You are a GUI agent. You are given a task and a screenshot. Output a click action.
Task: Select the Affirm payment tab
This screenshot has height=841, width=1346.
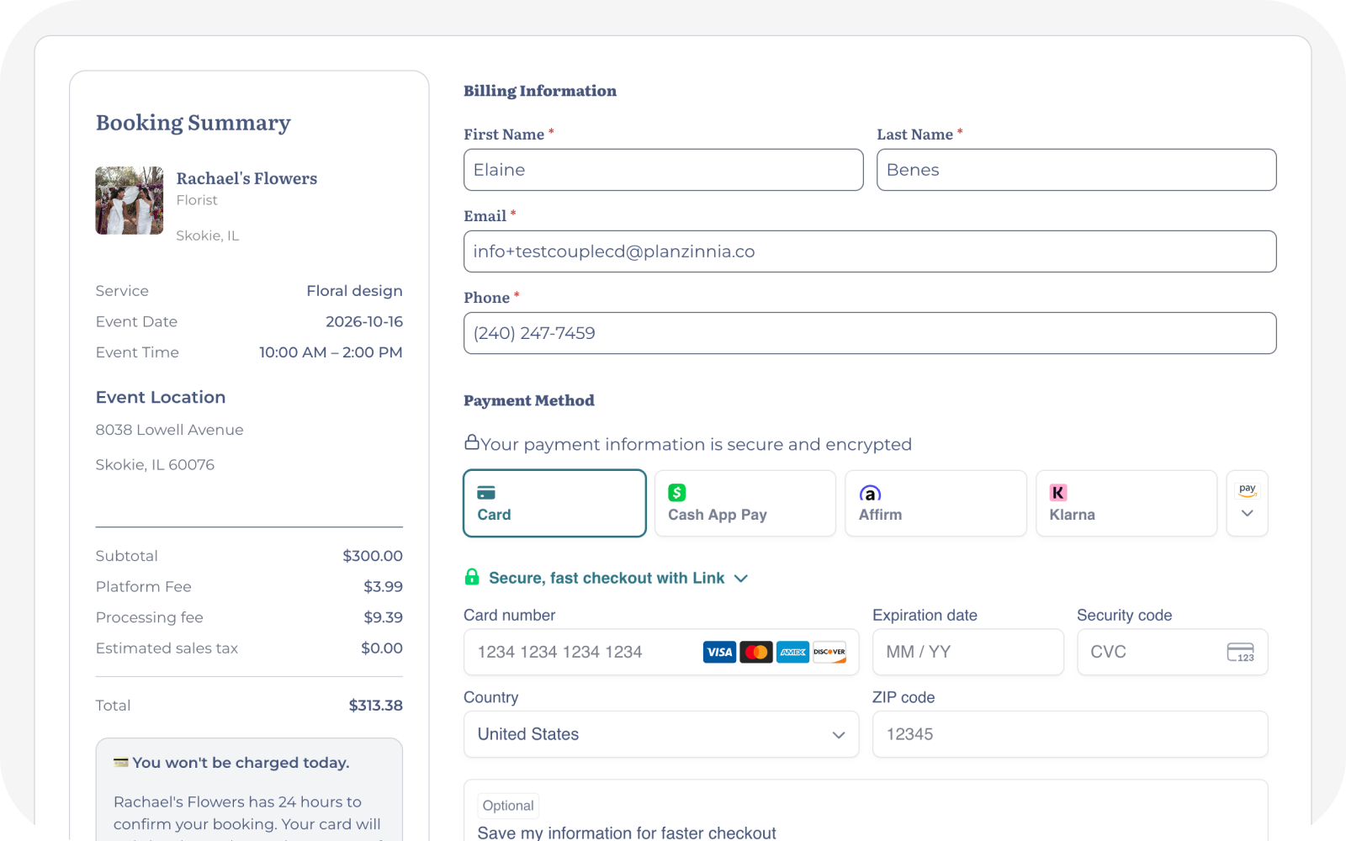[935, 503]
